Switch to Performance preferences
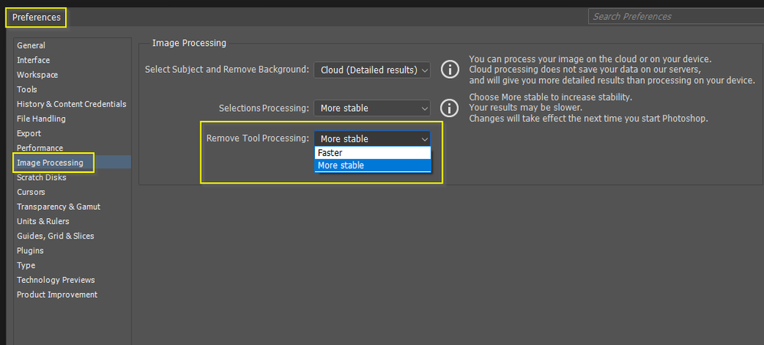 point(40,148)
